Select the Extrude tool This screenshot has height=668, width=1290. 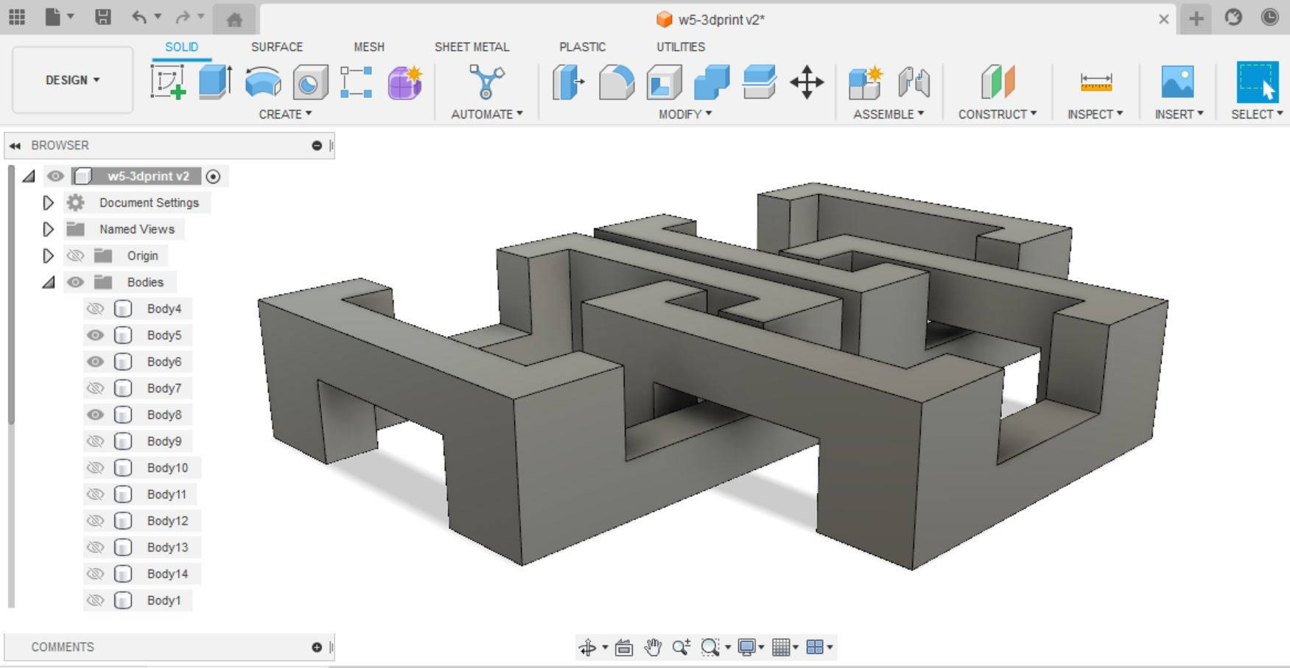pyautogui.click(x=216, y=81)
